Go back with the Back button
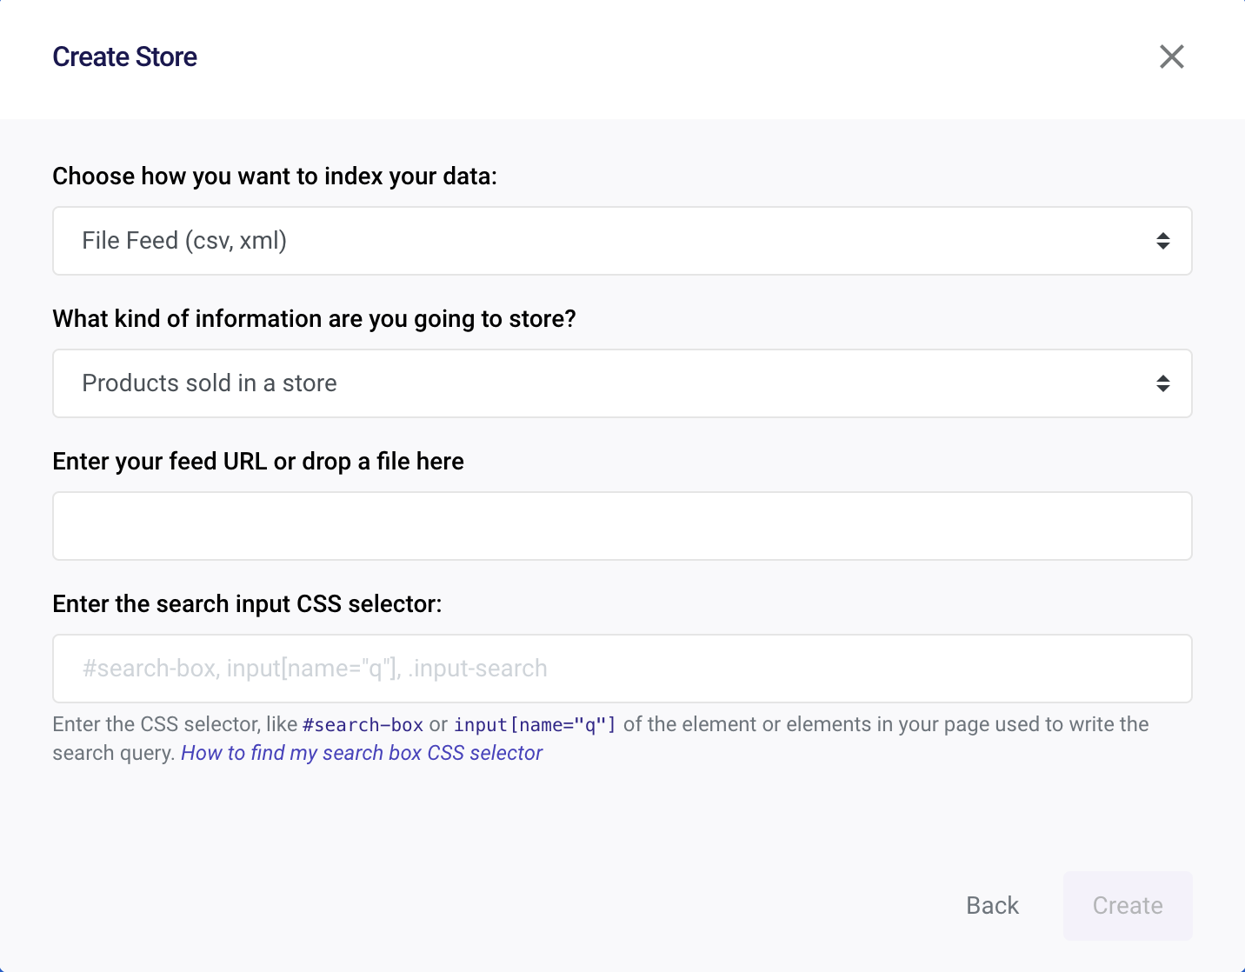 992,905
